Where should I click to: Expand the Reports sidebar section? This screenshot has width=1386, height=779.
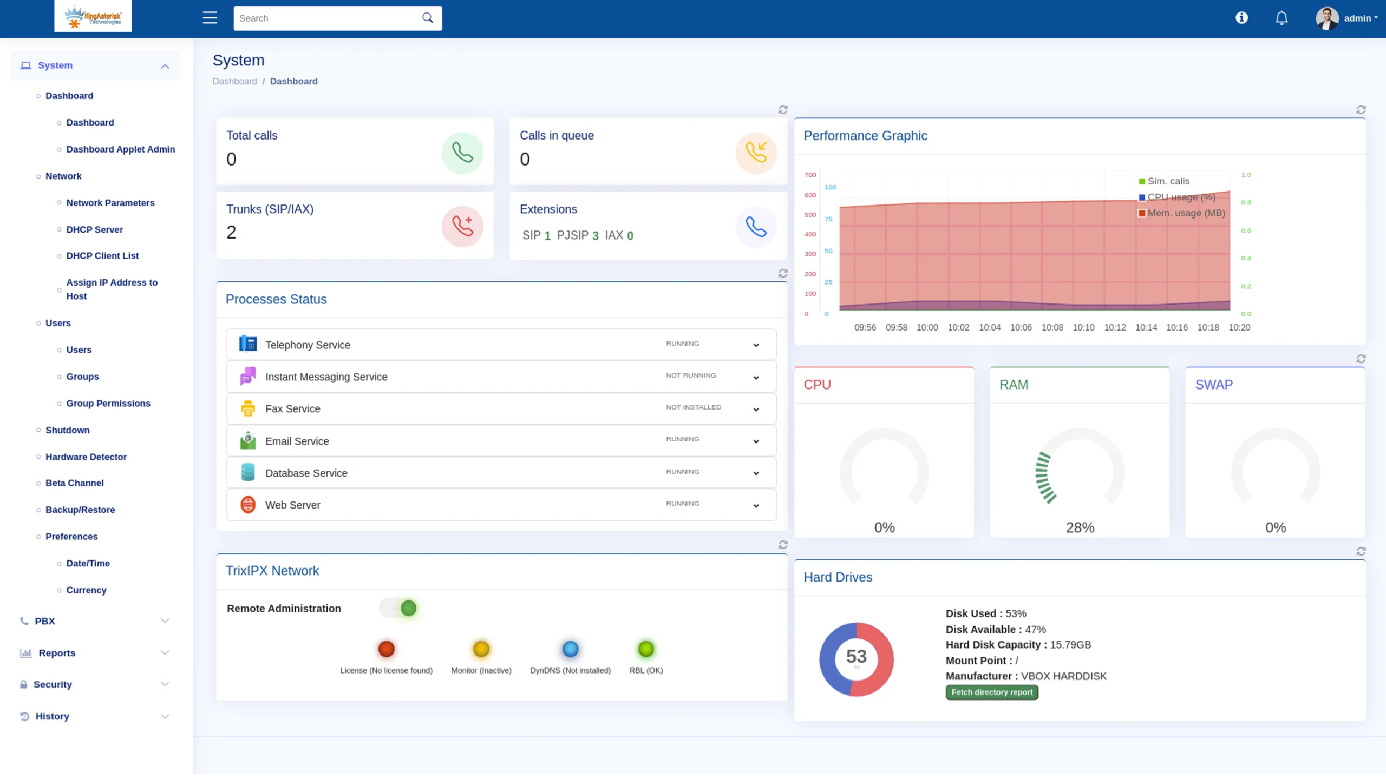pos(95,653)
